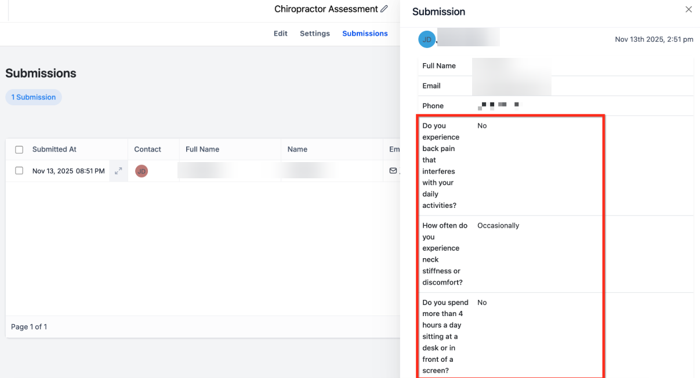Viewport: 700px width, 378px height.
Task: Click the Nov 13, 2025 08:51 PM cell
Action: (68, 171)
